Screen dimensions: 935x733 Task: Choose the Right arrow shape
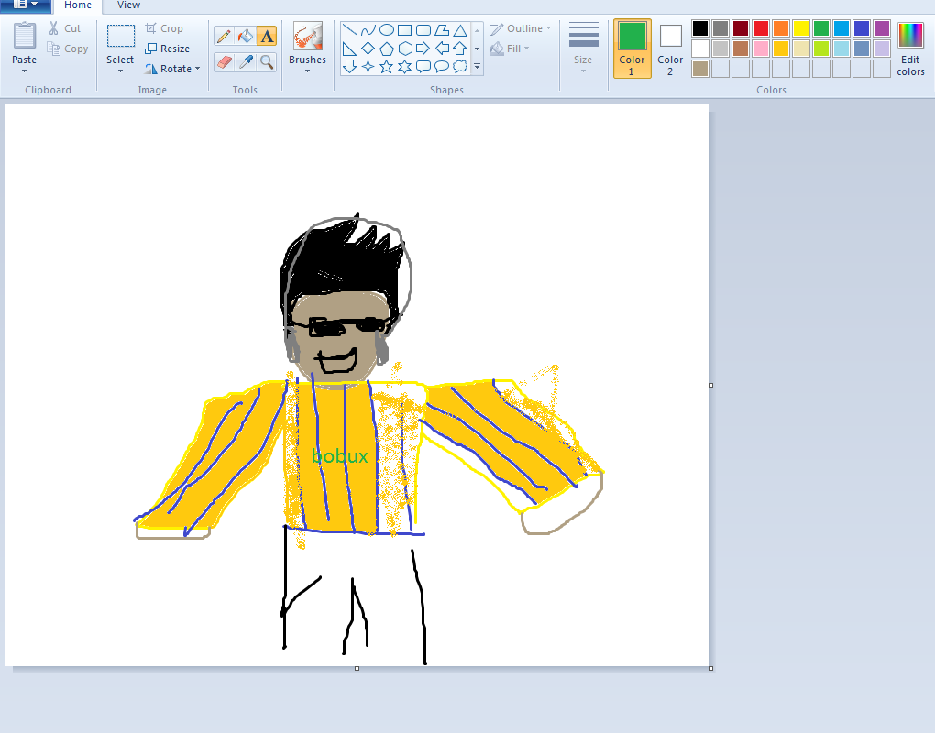click(x=423, y=49)
